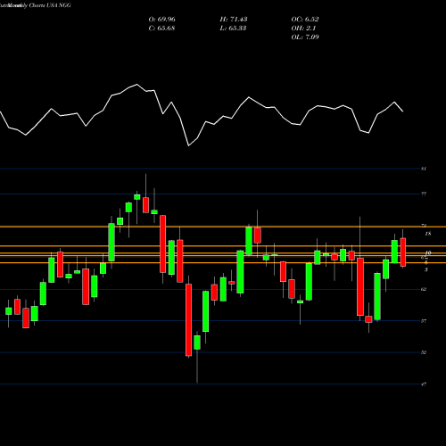Click the candle with wick touching the 47 line
Screen dimensions: 446x446
tap(197, 343)
